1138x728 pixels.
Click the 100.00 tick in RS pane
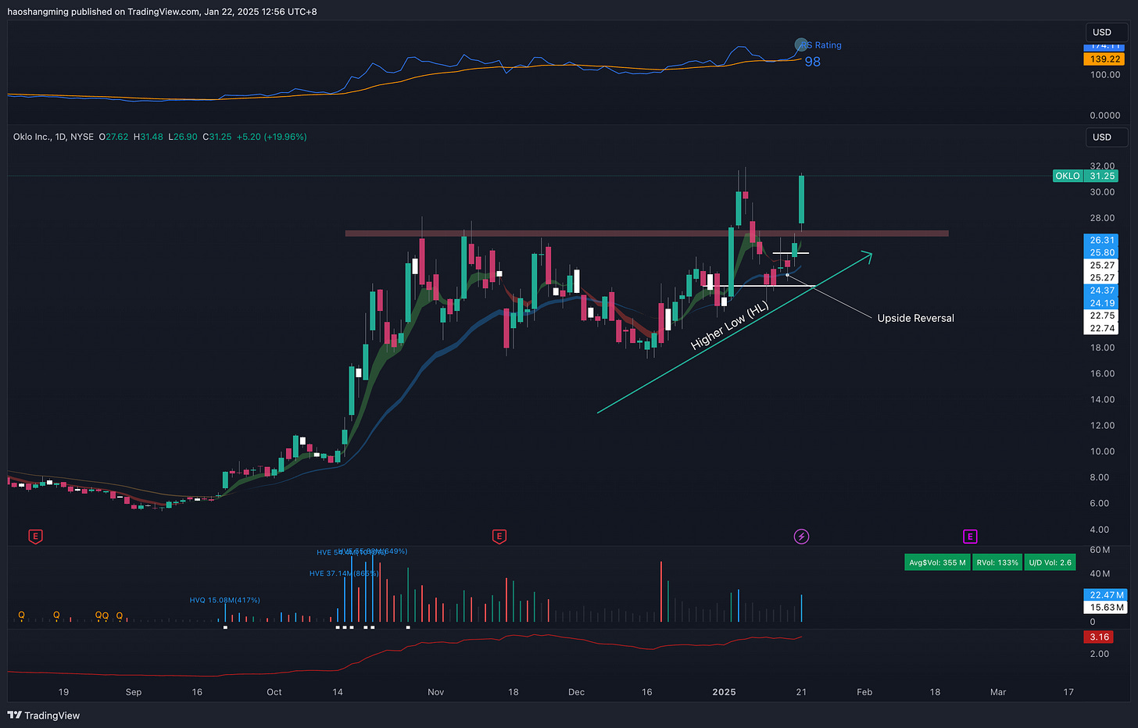tap(1105, 75)
